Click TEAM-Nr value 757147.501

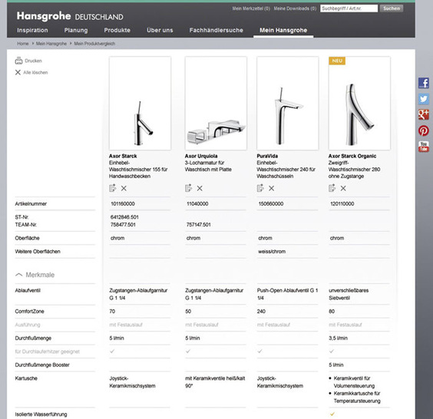coord(199,225)
